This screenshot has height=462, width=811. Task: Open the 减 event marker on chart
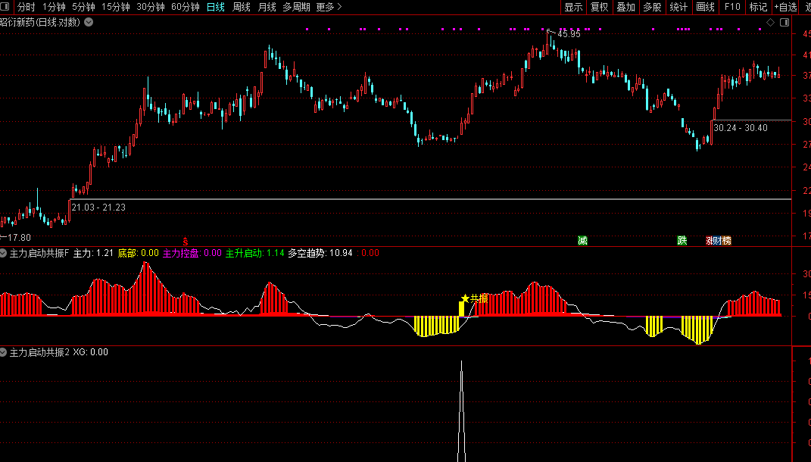pyautogui.click(x=582, y=241)
